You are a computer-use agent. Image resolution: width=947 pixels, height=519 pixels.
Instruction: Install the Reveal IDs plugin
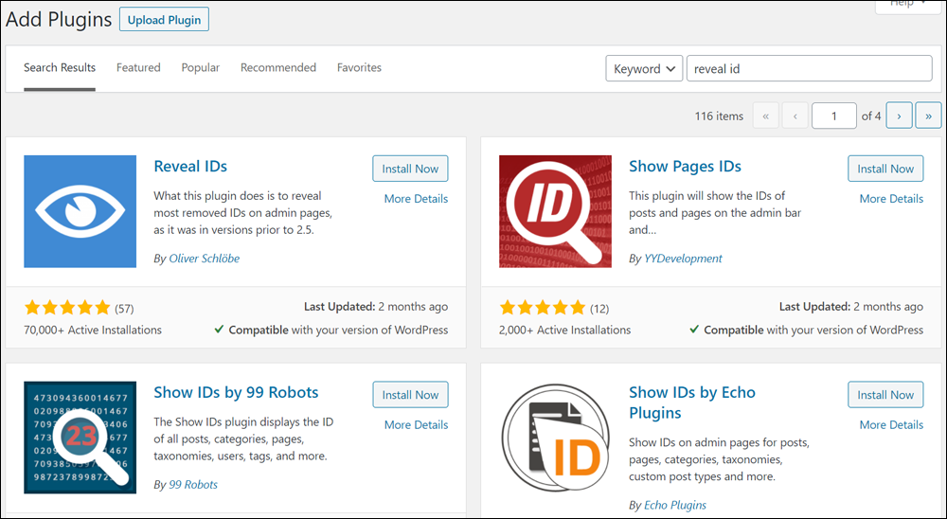pyautogui.click(x=410, y=169)
